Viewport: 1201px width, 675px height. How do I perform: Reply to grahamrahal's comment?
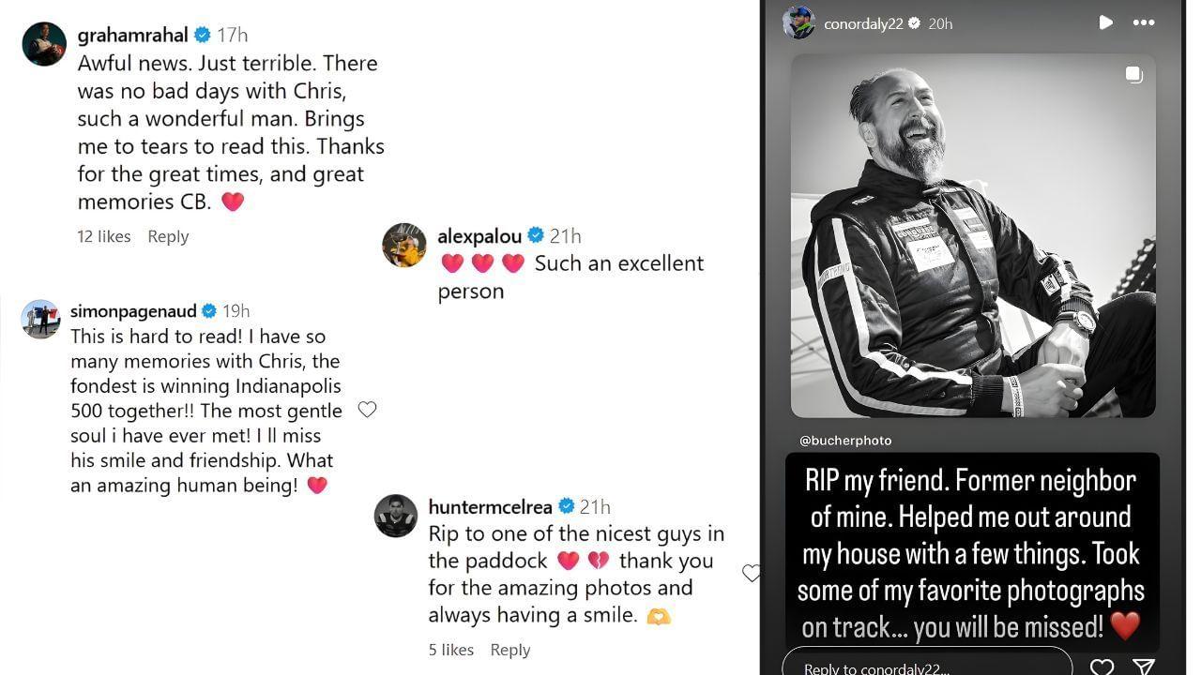[168, 236]
